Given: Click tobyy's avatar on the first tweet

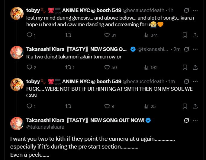Looking at the screenshot, I should [17, 13].
